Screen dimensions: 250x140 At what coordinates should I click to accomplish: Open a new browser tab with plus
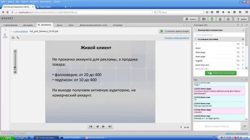coord(71,7)
